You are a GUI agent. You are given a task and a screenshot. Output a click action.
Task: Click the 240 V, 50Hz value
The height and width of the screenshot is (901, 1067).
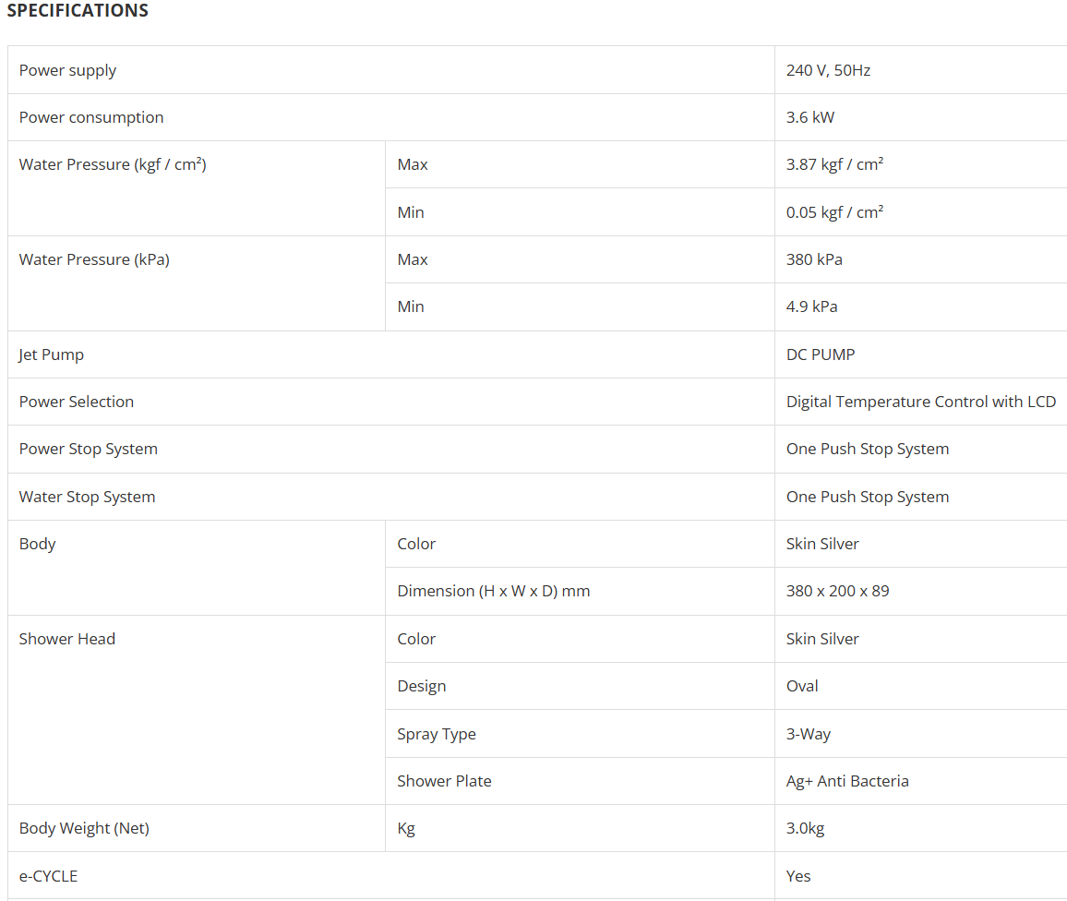828,70
